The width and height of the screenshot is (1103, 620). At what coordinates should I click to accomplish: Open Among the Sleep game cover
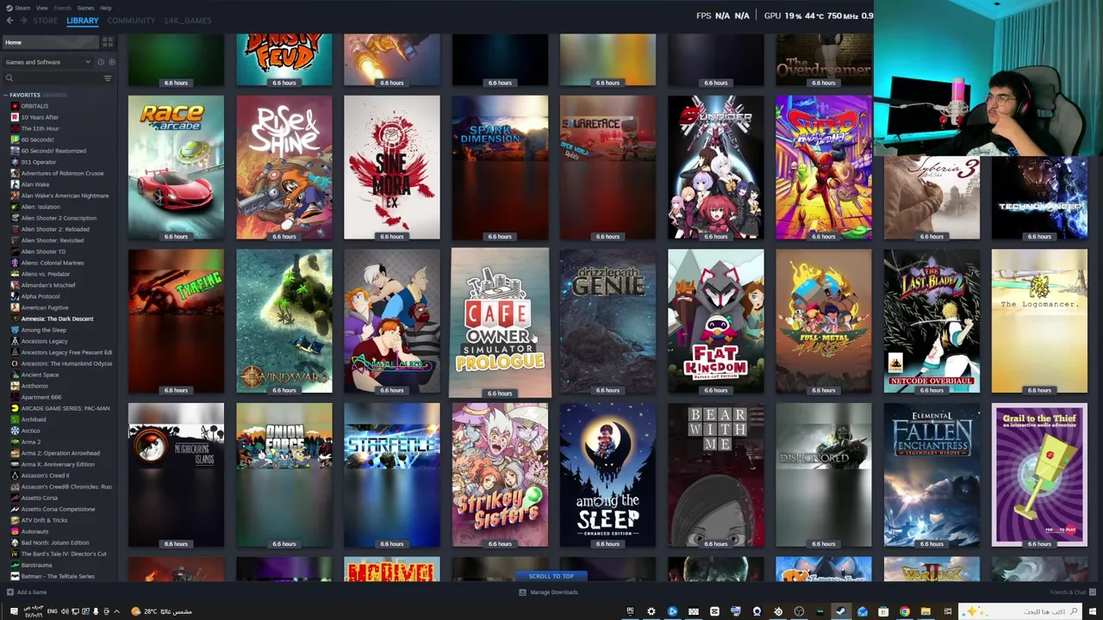pos(608,475)
